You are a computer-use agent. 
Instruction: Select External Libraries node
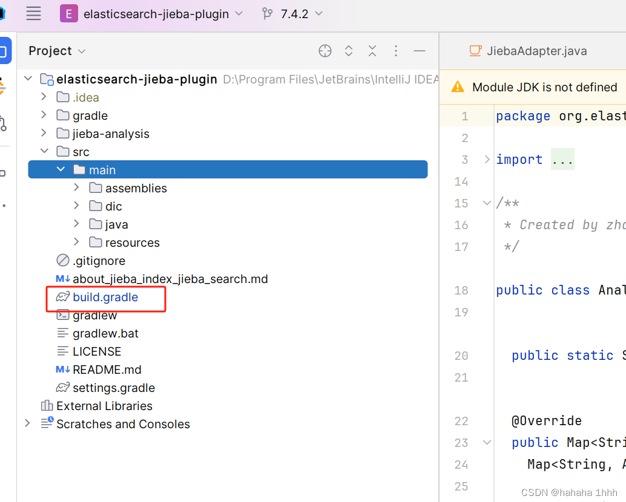tap(104, 406)
